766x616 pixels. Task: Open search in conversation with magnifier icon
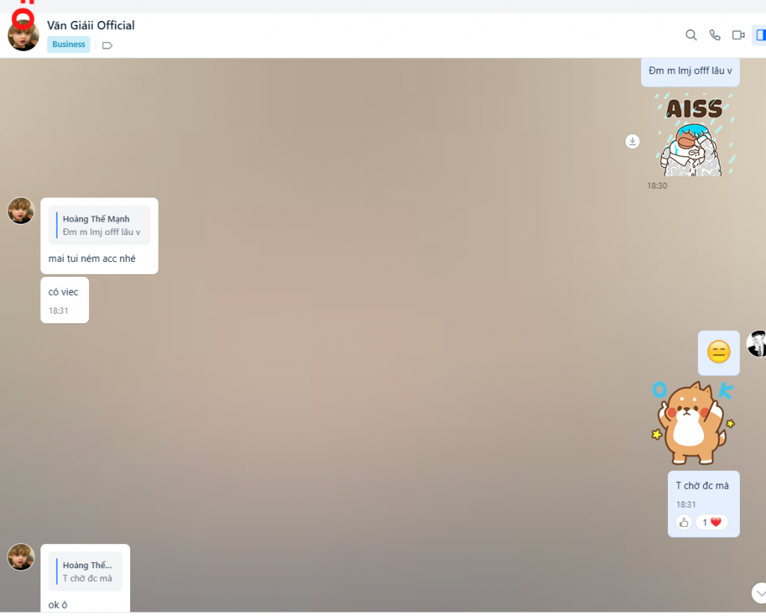[x=691, y=35]
